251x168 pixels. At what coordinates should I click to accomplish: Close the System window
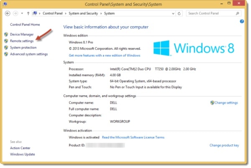239,3
